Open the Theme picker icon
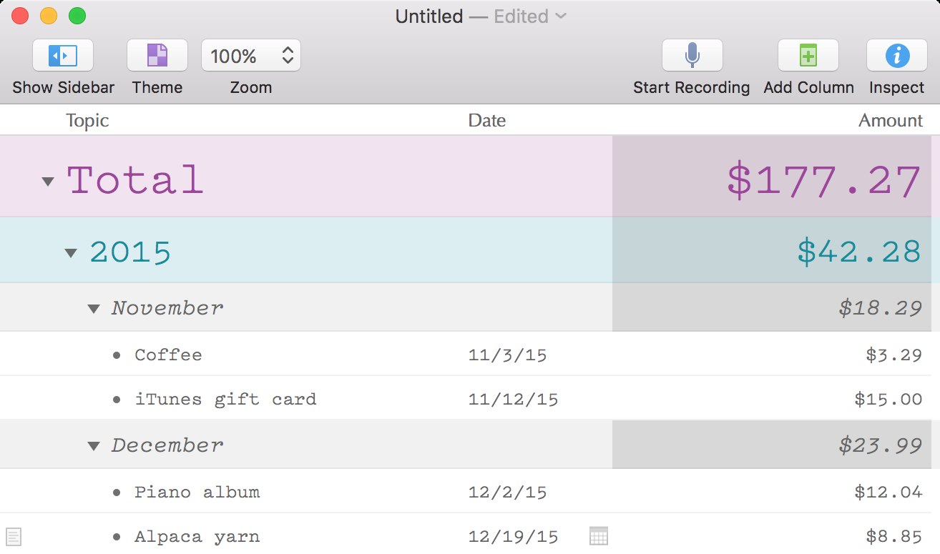The height and width of the screenshot is (554, 940). 157,56
